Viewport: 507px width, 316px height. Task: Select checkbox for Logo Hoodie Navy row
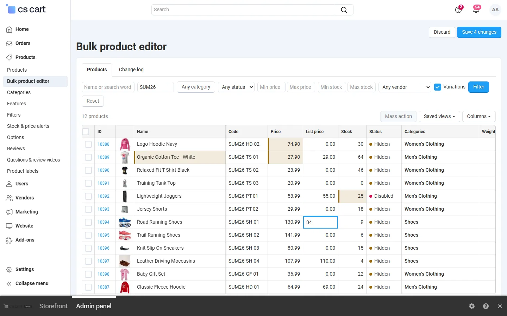pos(88,144)
